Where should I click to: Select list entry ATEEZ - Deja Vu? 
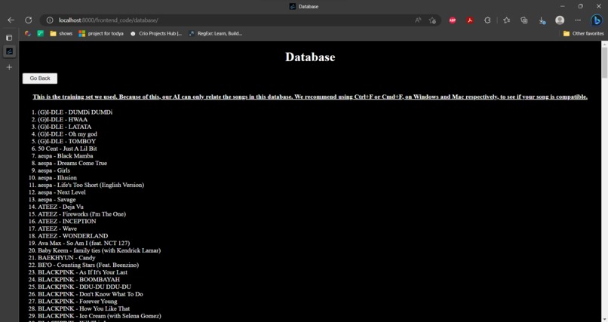point(60,207)
